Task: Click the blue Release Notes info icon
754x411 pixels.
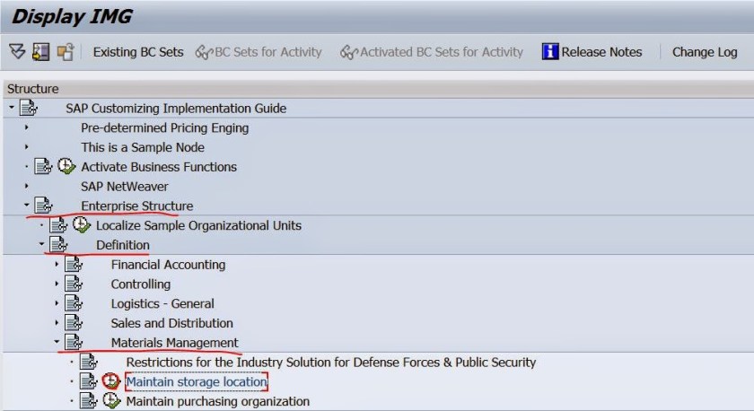Action: [x=550, y=52]
